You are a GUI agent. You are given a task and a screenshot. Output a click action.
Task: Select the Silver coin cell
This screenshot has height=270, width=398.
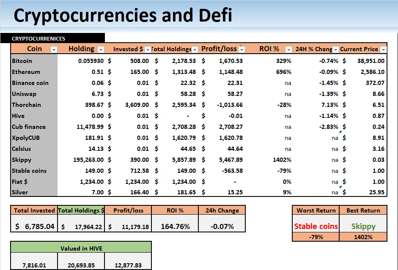(34, 192)
